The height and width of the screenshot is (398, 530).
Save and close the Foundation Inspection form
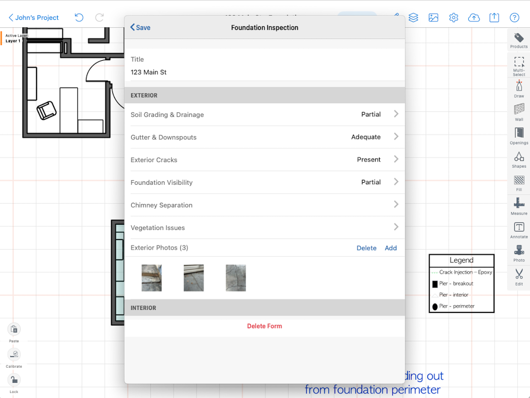[x=140, y=28]
